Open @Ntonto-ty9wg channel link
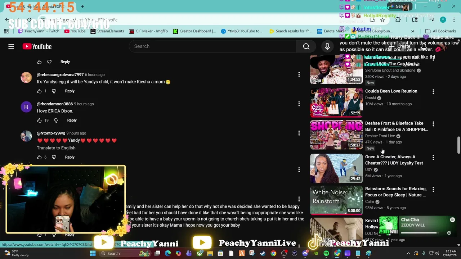 tap(51, 133)
